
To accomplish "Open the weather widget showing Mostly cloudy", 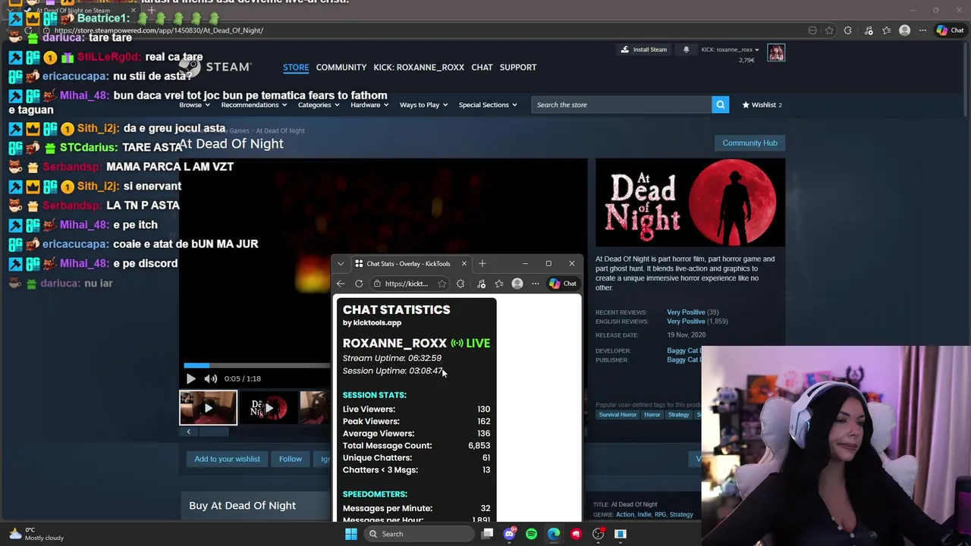I will tap(36, 534).
